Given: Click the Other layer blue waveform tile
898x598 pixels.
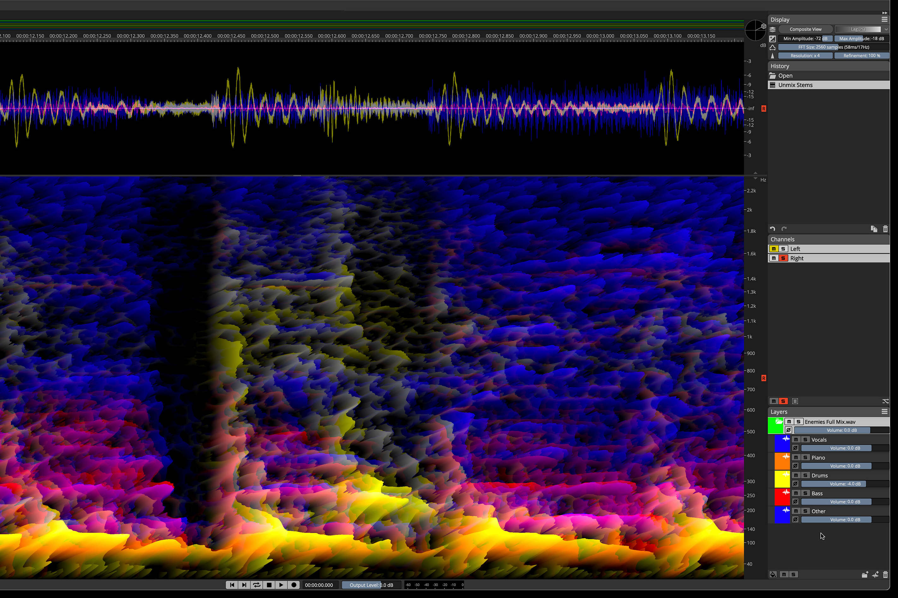Looking at the screenshot, I should 782,515.
